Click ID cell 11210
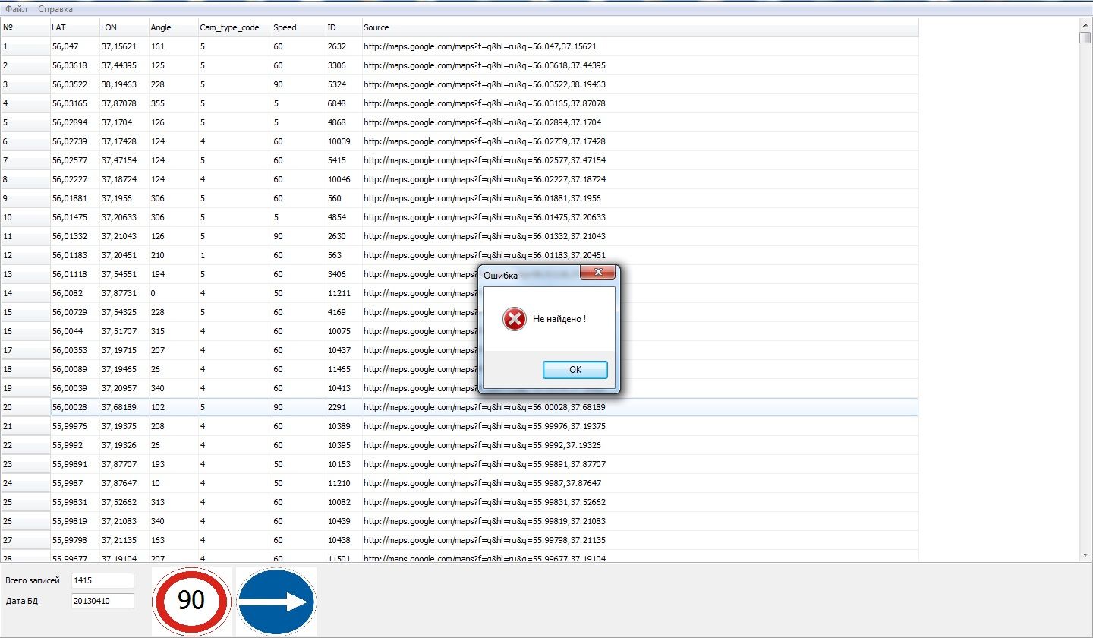1093x638 pixels. (343, 483)
